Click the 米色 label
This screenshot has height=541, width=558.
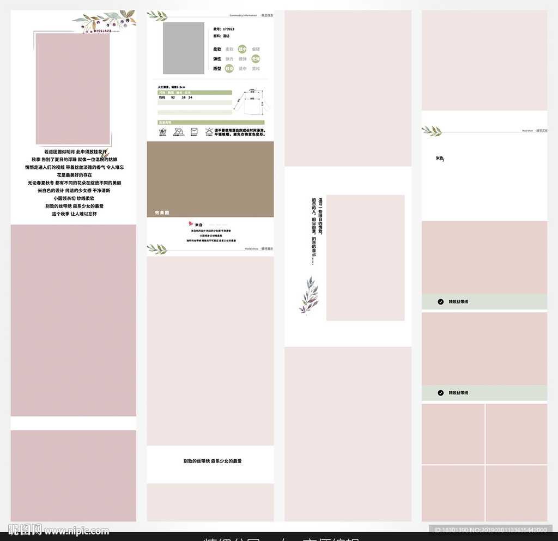440,159
